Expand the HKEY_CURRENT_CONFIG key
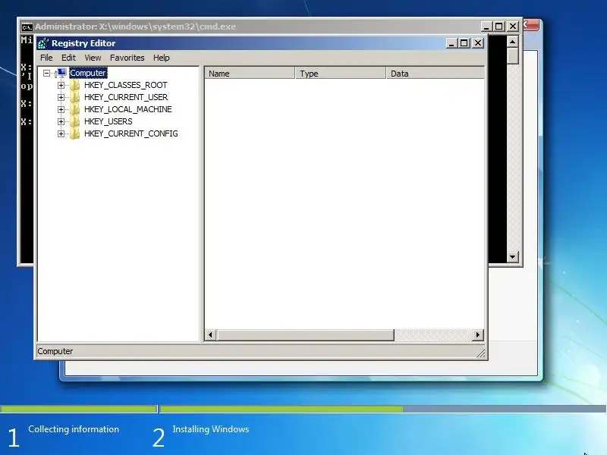607x455 pixels. (x=61, y=134)
